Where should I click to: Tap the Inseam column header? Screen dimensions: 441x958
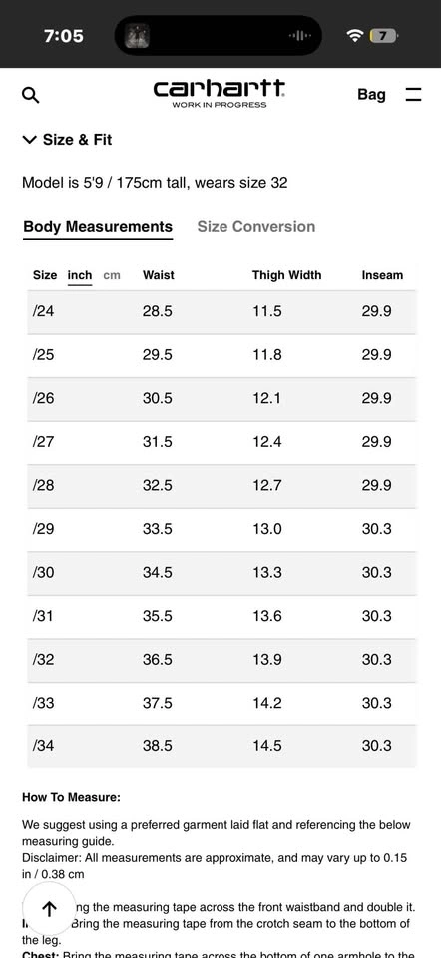click(382, 275)
